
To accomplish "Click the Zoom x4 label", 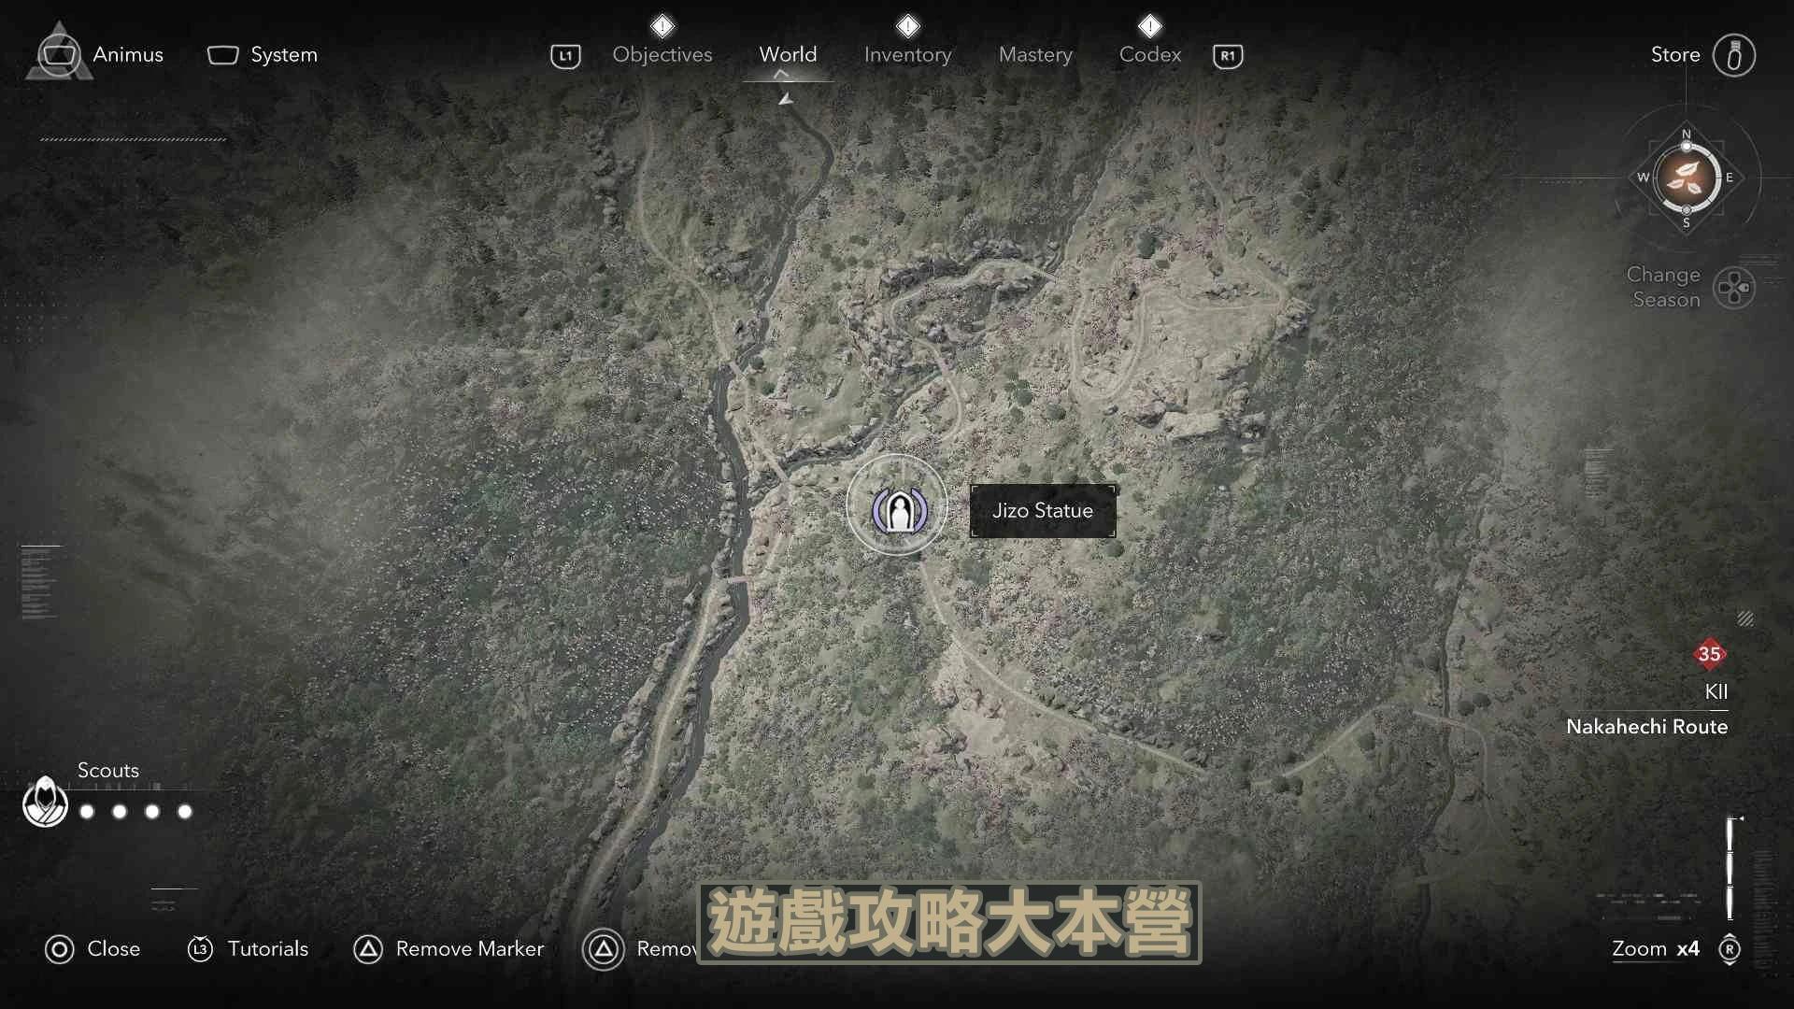I will click(1655, 948).
